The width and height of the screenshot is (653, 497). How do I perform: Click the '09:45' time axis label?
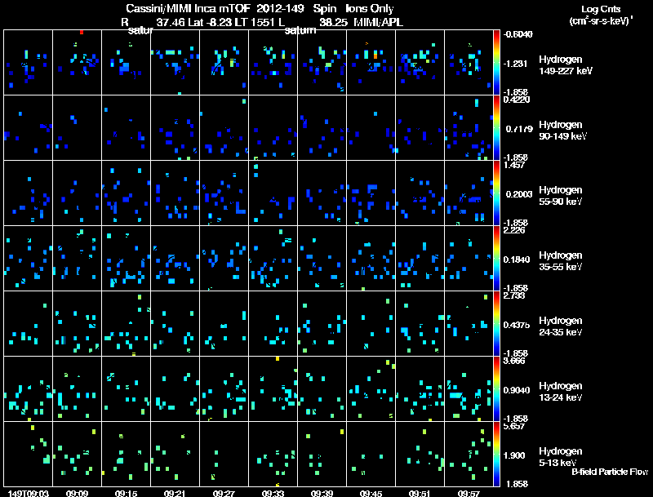371,493
